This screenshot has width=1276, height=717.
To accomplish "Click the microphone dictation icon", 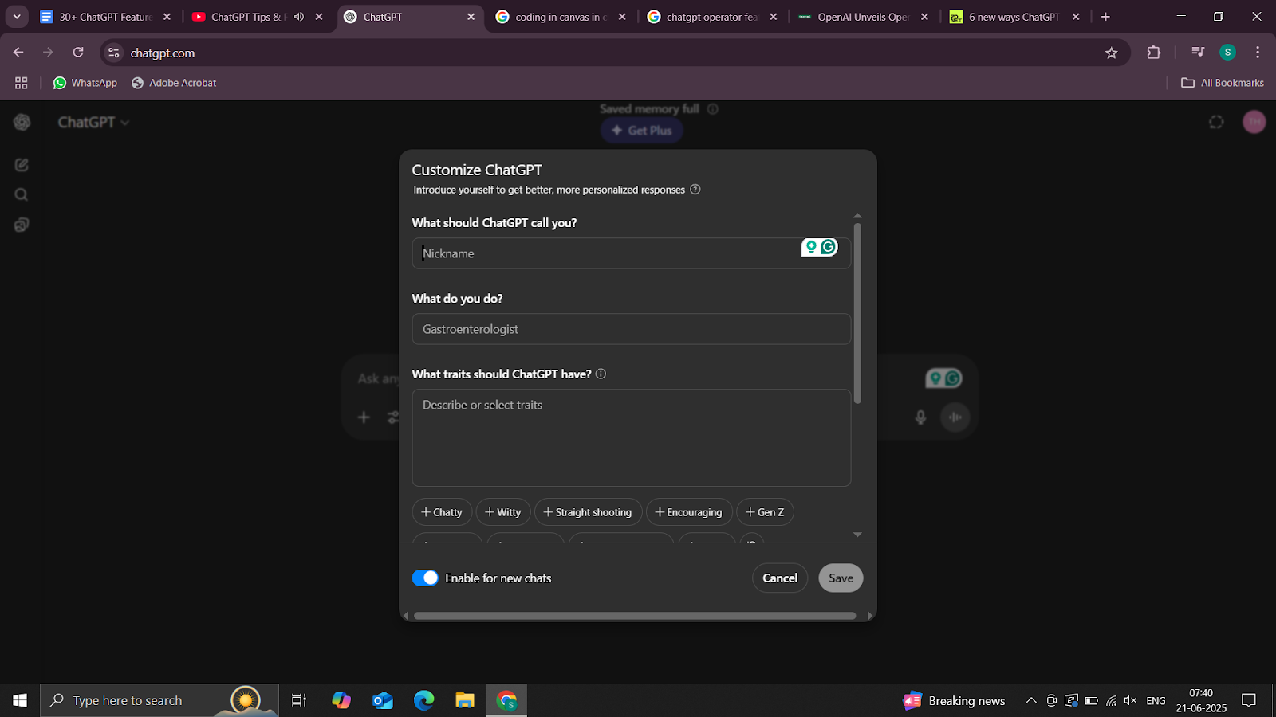I will click(920, 417).
